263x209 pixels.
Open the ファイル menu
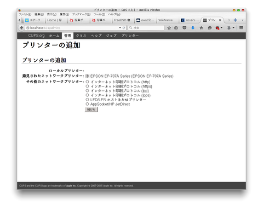(x=25, y=14)
